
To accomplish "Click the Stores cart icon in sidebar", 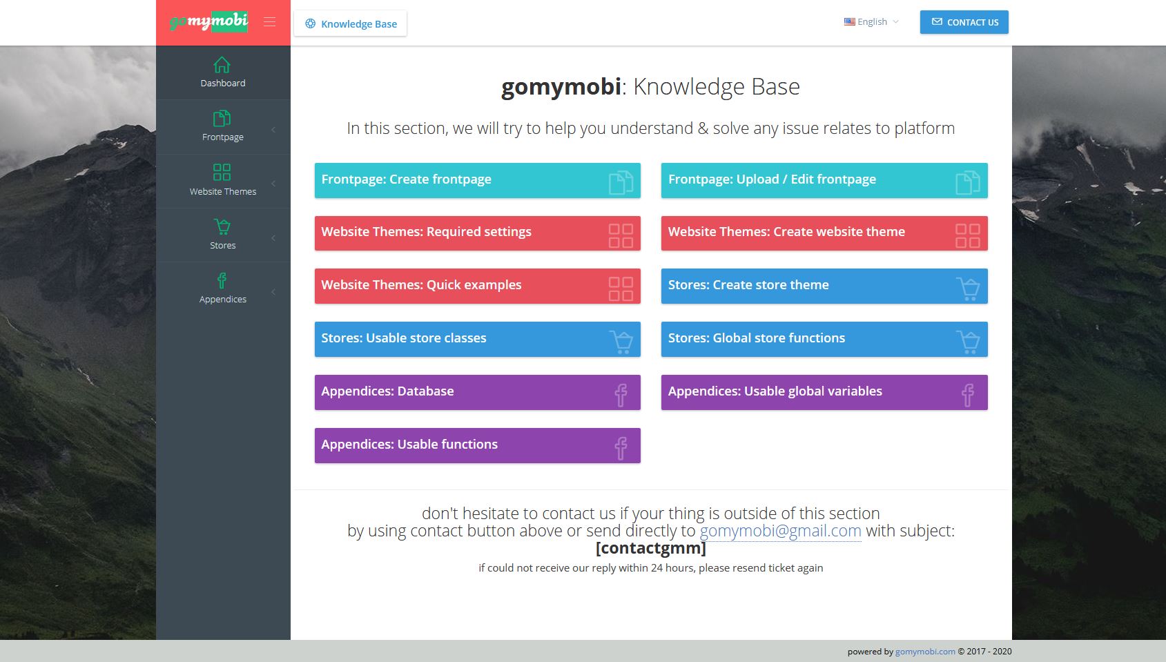I will coord(222,226).
